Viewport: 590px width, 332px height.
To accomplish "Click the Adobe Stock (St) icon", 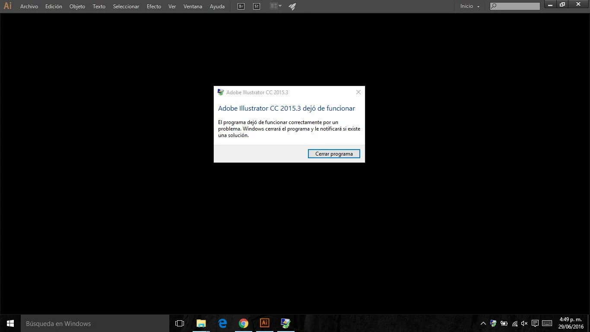I will pos(257,6).
